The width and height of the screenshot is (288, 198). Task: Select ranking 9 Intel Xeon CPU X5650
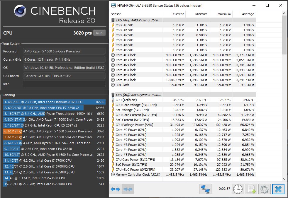[x=54, y=149]
